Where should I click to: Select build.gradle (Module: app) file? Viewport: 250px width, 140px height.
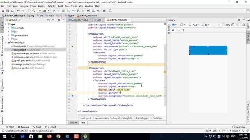[x=27, y=50]
